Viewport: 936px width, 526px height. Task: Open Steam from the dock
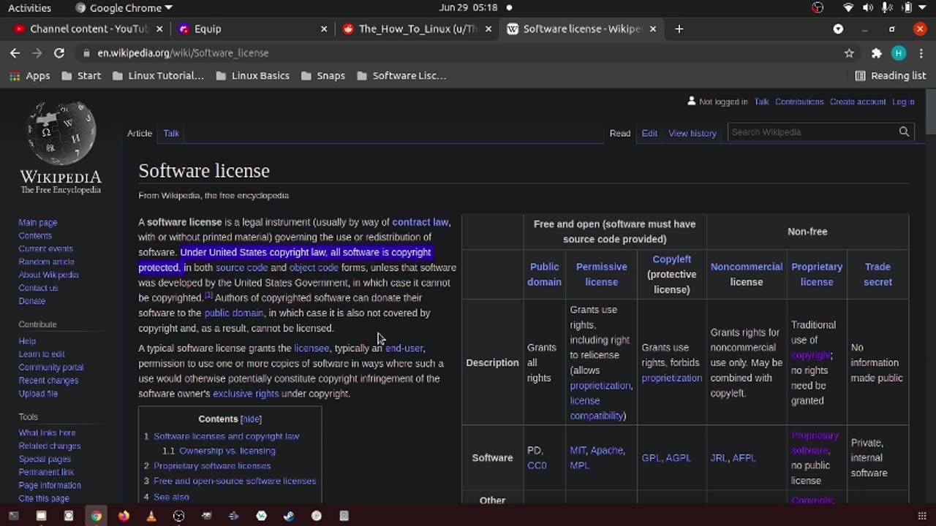289,516
